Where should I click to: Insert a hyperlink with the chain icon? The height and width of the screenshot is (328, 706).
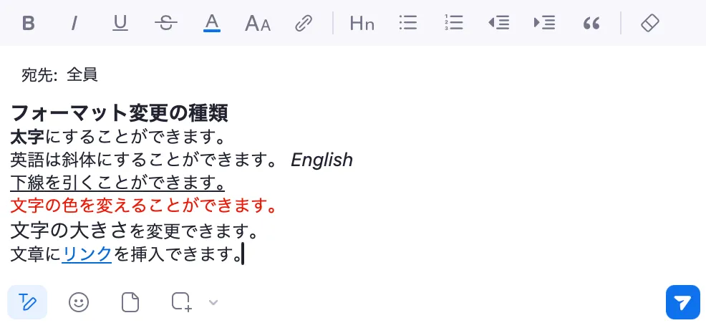(304, 23)
